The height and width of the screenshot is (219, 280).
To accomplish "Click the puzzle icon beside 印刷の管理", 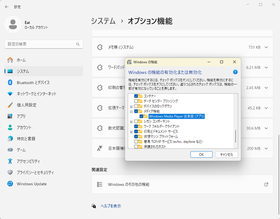I will click(100, 87).
